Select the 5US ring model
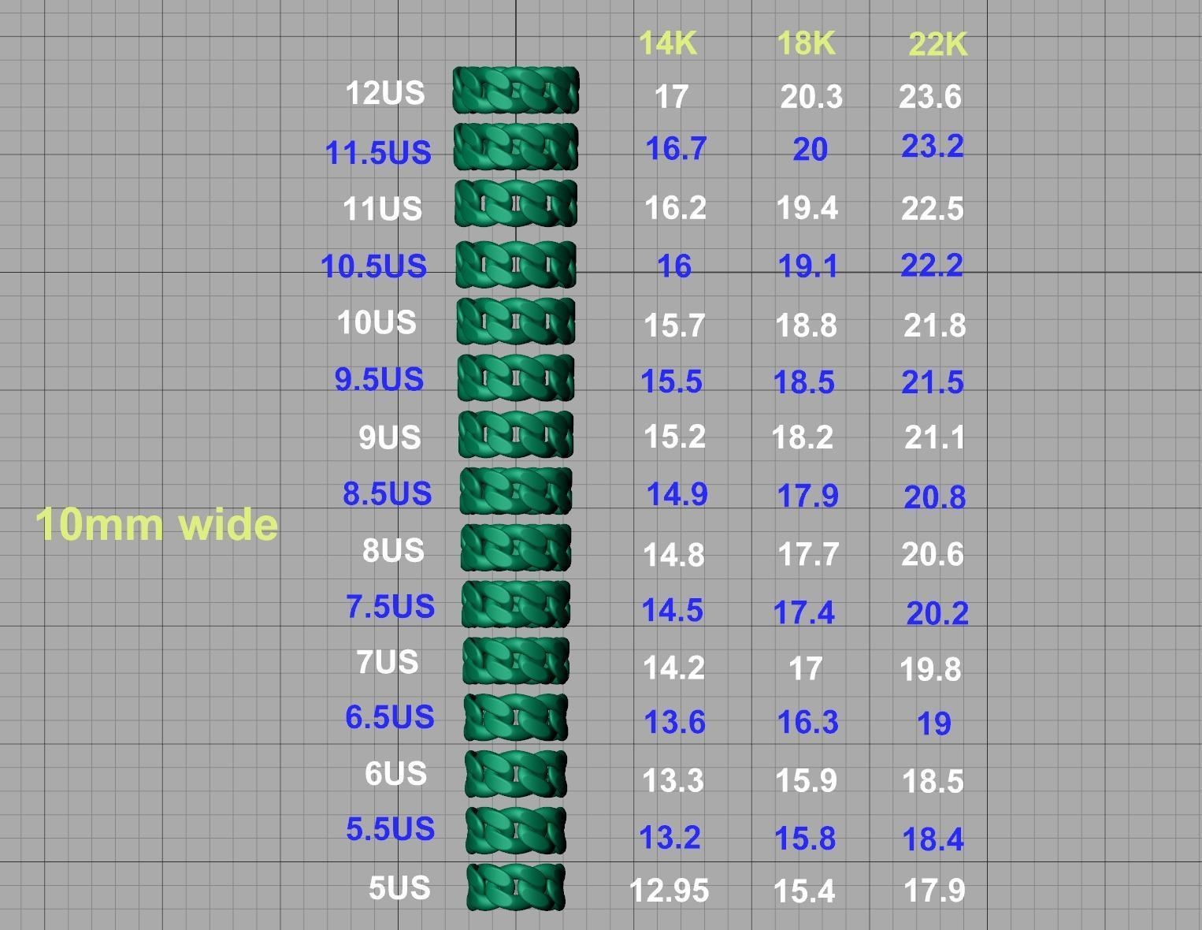The height and width of the screenshot is (930, 1202). [516, 887]
